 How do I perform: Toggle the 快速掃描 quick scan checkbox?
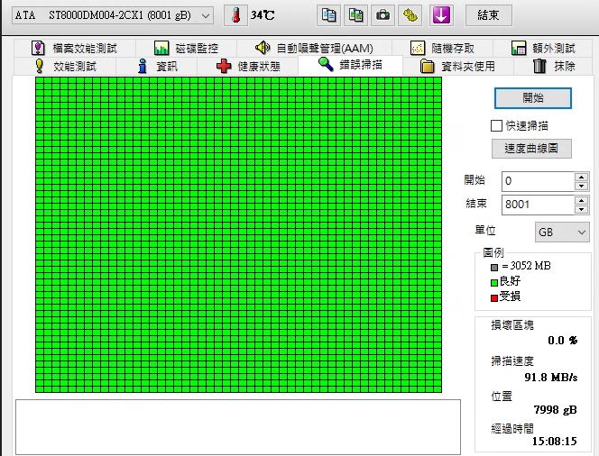click(496, 126)
